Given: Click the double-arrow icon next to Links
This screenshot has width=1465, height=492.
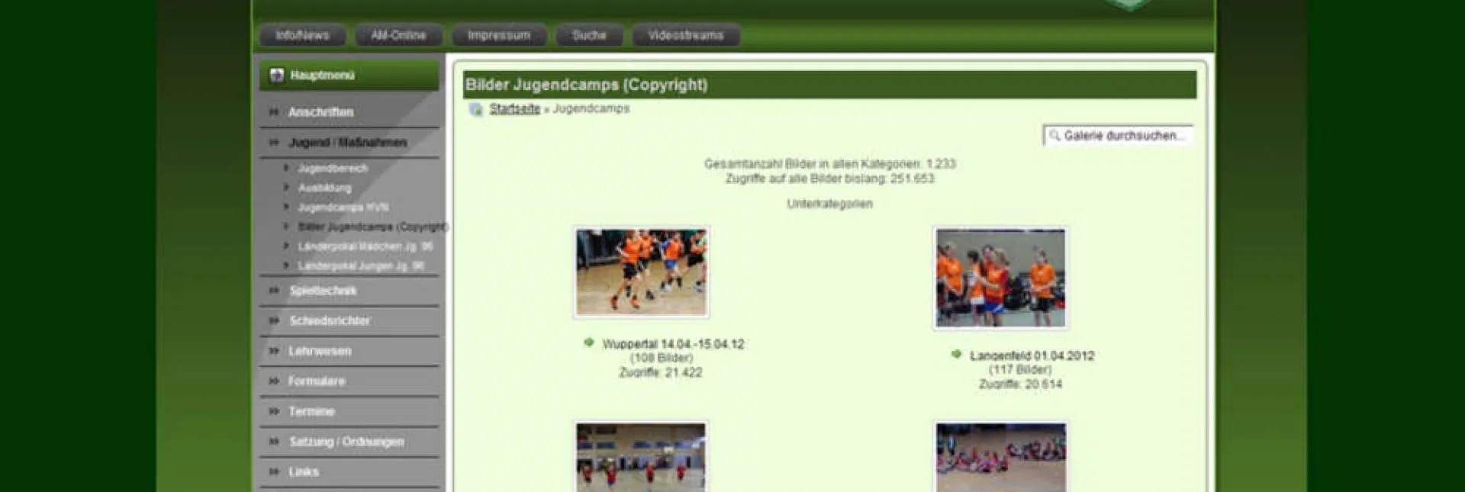Looking at the screenshot, I should click(x=274, y=472).
